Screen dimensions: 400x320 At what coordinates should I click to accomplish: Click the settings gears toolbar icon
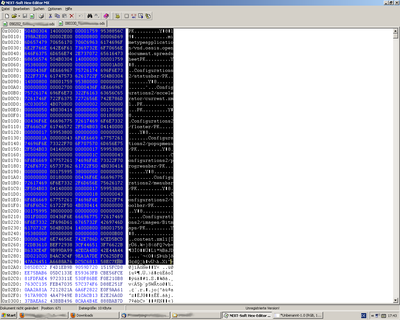click(x=117, y=16)
